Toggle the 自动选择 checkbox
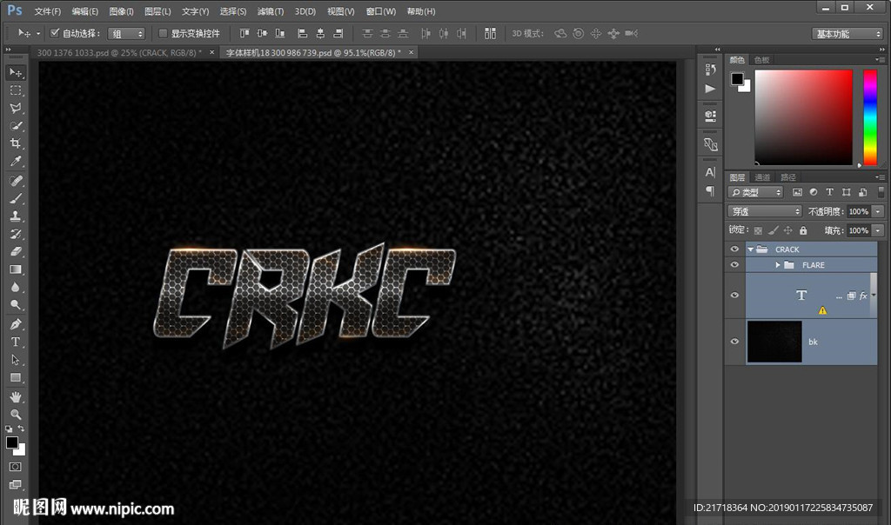 tap(55, 33)
